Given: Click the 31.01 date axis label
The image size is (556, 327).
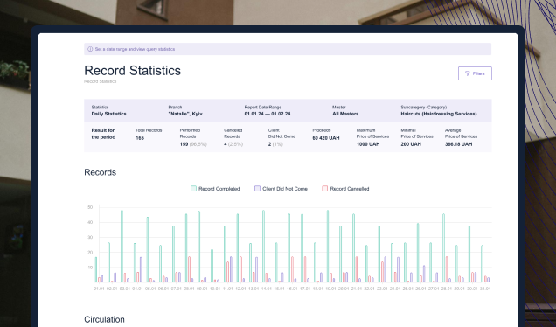Looking at the screenshot, I should click(x=485, y=289).
